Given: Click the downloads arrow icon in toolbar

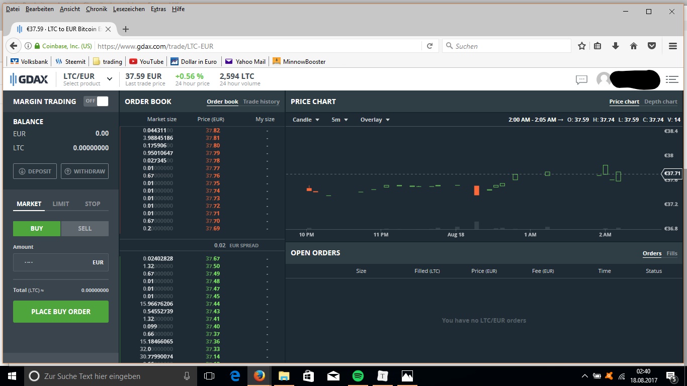Looking at the screenshot, I should (616, 46).
